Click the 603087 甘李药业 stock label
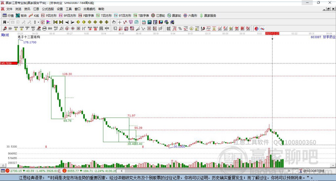Image resolution: width=336 pixels, height=181 pixels. pyautogui.click(x=323, y=37)
